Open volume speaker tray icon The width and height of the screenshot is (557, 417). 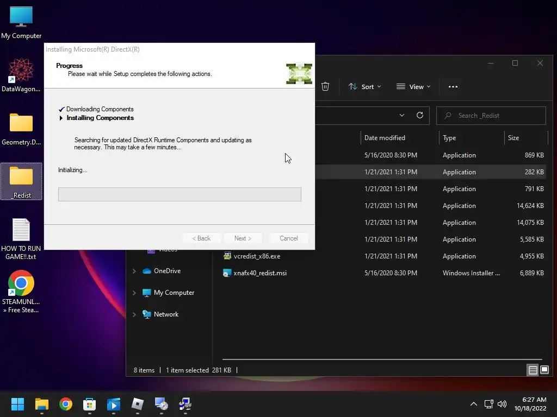[x=502, y=404]
